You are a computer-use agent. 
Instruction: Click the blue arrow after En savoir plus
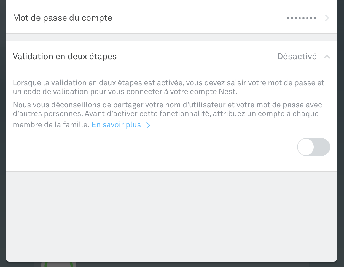point(148,125)
